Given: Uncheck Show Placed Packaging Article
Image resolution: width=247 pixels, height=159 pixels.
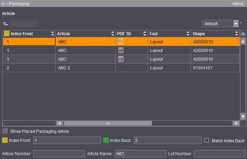Looking at the screenshot, I should coord(5,131).
